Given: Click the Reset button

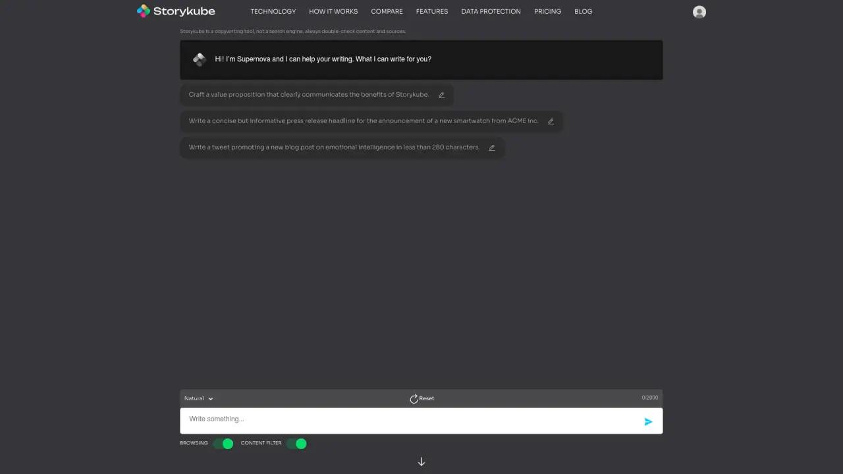Looking at the screenshot, I should click(x=421, y=398).
